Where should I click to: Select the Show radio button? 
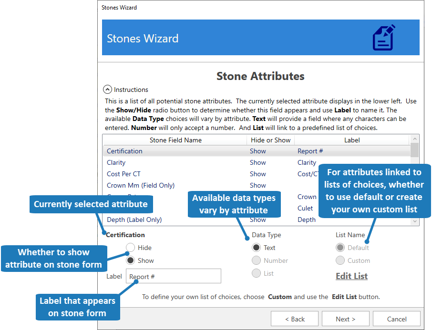[x=131, y=260]
